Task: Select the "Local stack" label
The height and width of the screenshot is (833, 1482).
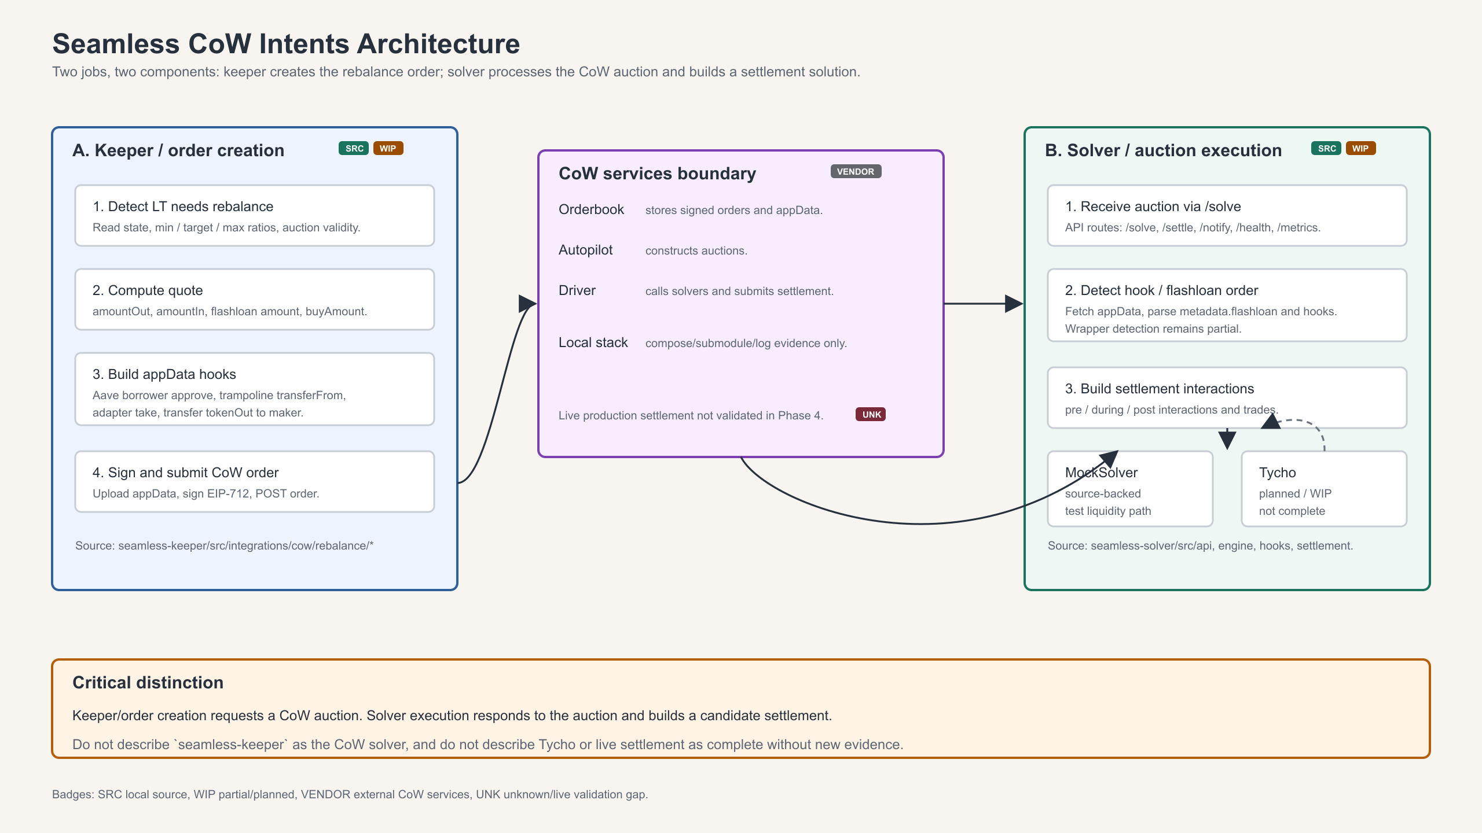Action: (593, 342)
